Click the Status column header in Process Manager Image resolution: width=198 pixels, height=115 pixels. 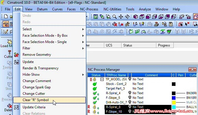pos(96,75)
